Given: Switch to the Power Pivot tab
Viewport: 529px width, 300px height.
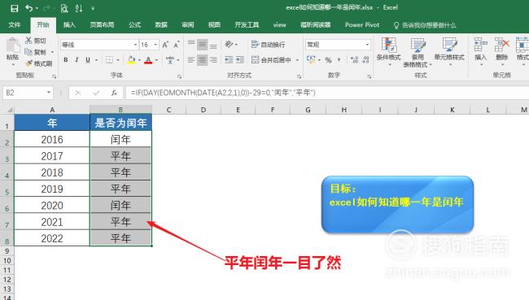Looking at the screenshot, I should [x=362, y=25].
